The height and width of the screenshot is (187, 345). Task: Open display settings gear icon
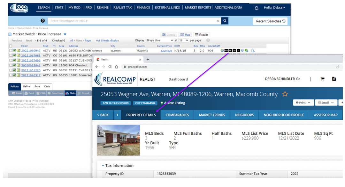pos(208,40)
